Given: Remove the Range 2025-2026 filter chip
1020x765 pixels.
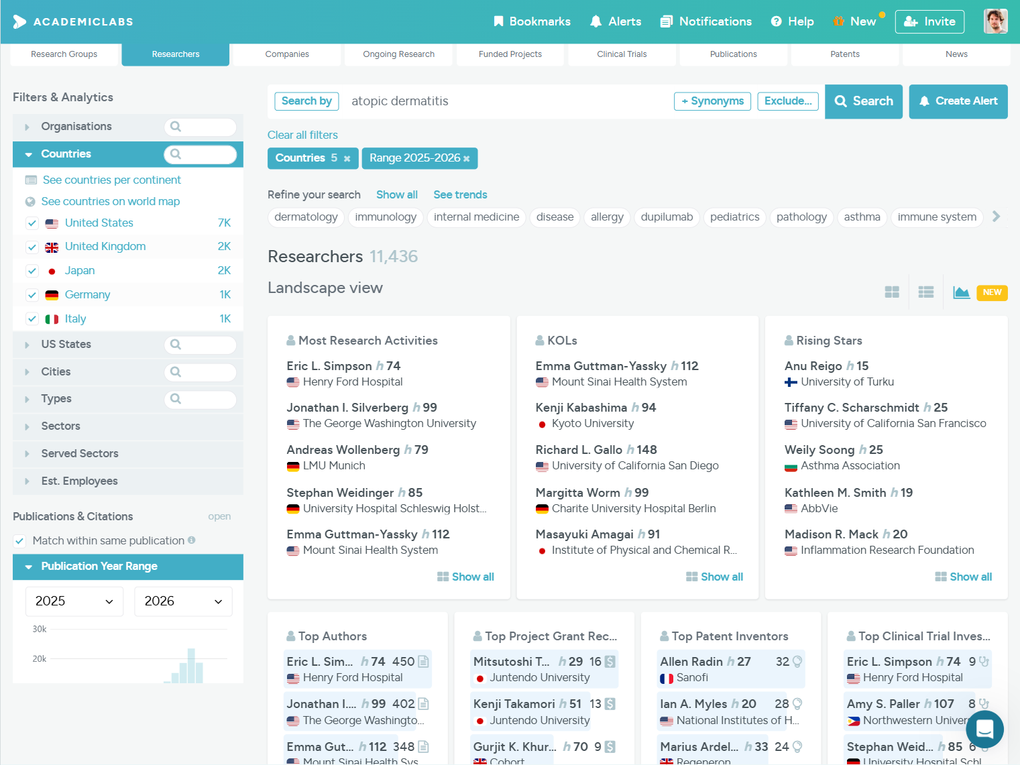Looking at the screenshot, I should [467, 159].
